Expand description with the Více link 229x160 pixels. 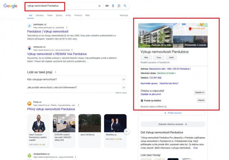point(195,148)
